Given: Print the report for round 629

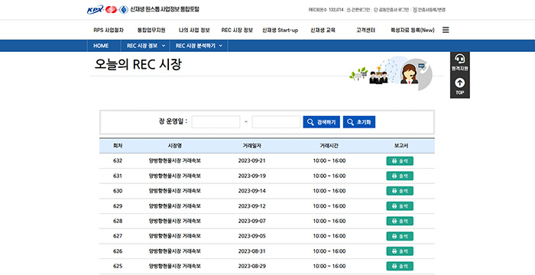Looking at the screenshot, I should [400, 206].
